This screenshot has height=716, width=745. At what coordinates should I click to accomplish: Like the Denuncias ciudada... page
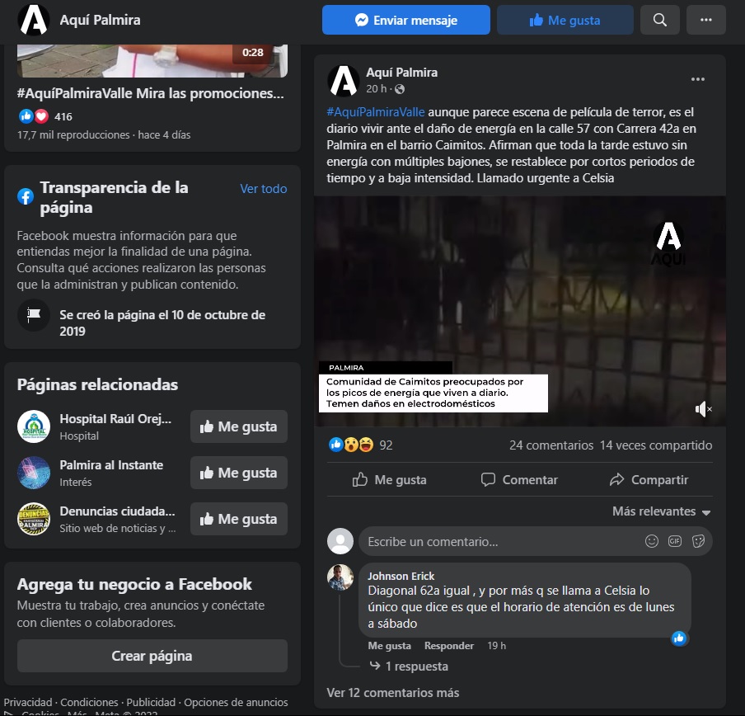(238, 519)
